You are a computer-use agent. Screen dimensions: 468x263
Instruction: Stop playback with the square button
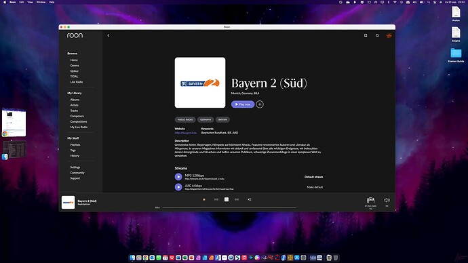[x=227, y=199]
